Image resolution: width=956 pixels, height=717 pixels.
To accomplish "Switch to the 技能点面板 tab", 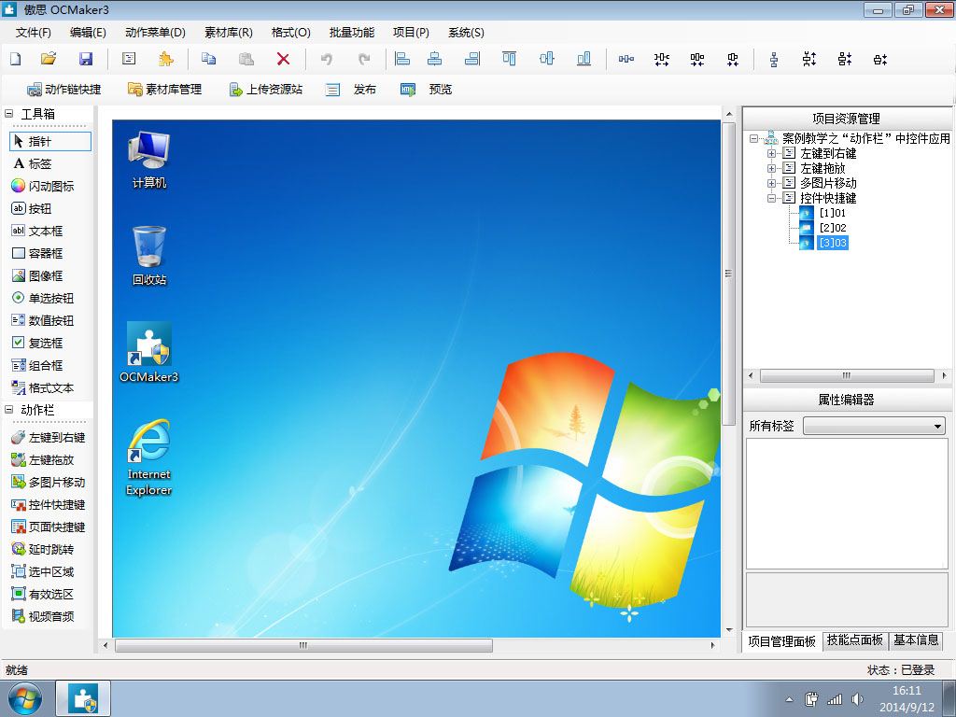I will click(x=855, y=640).
